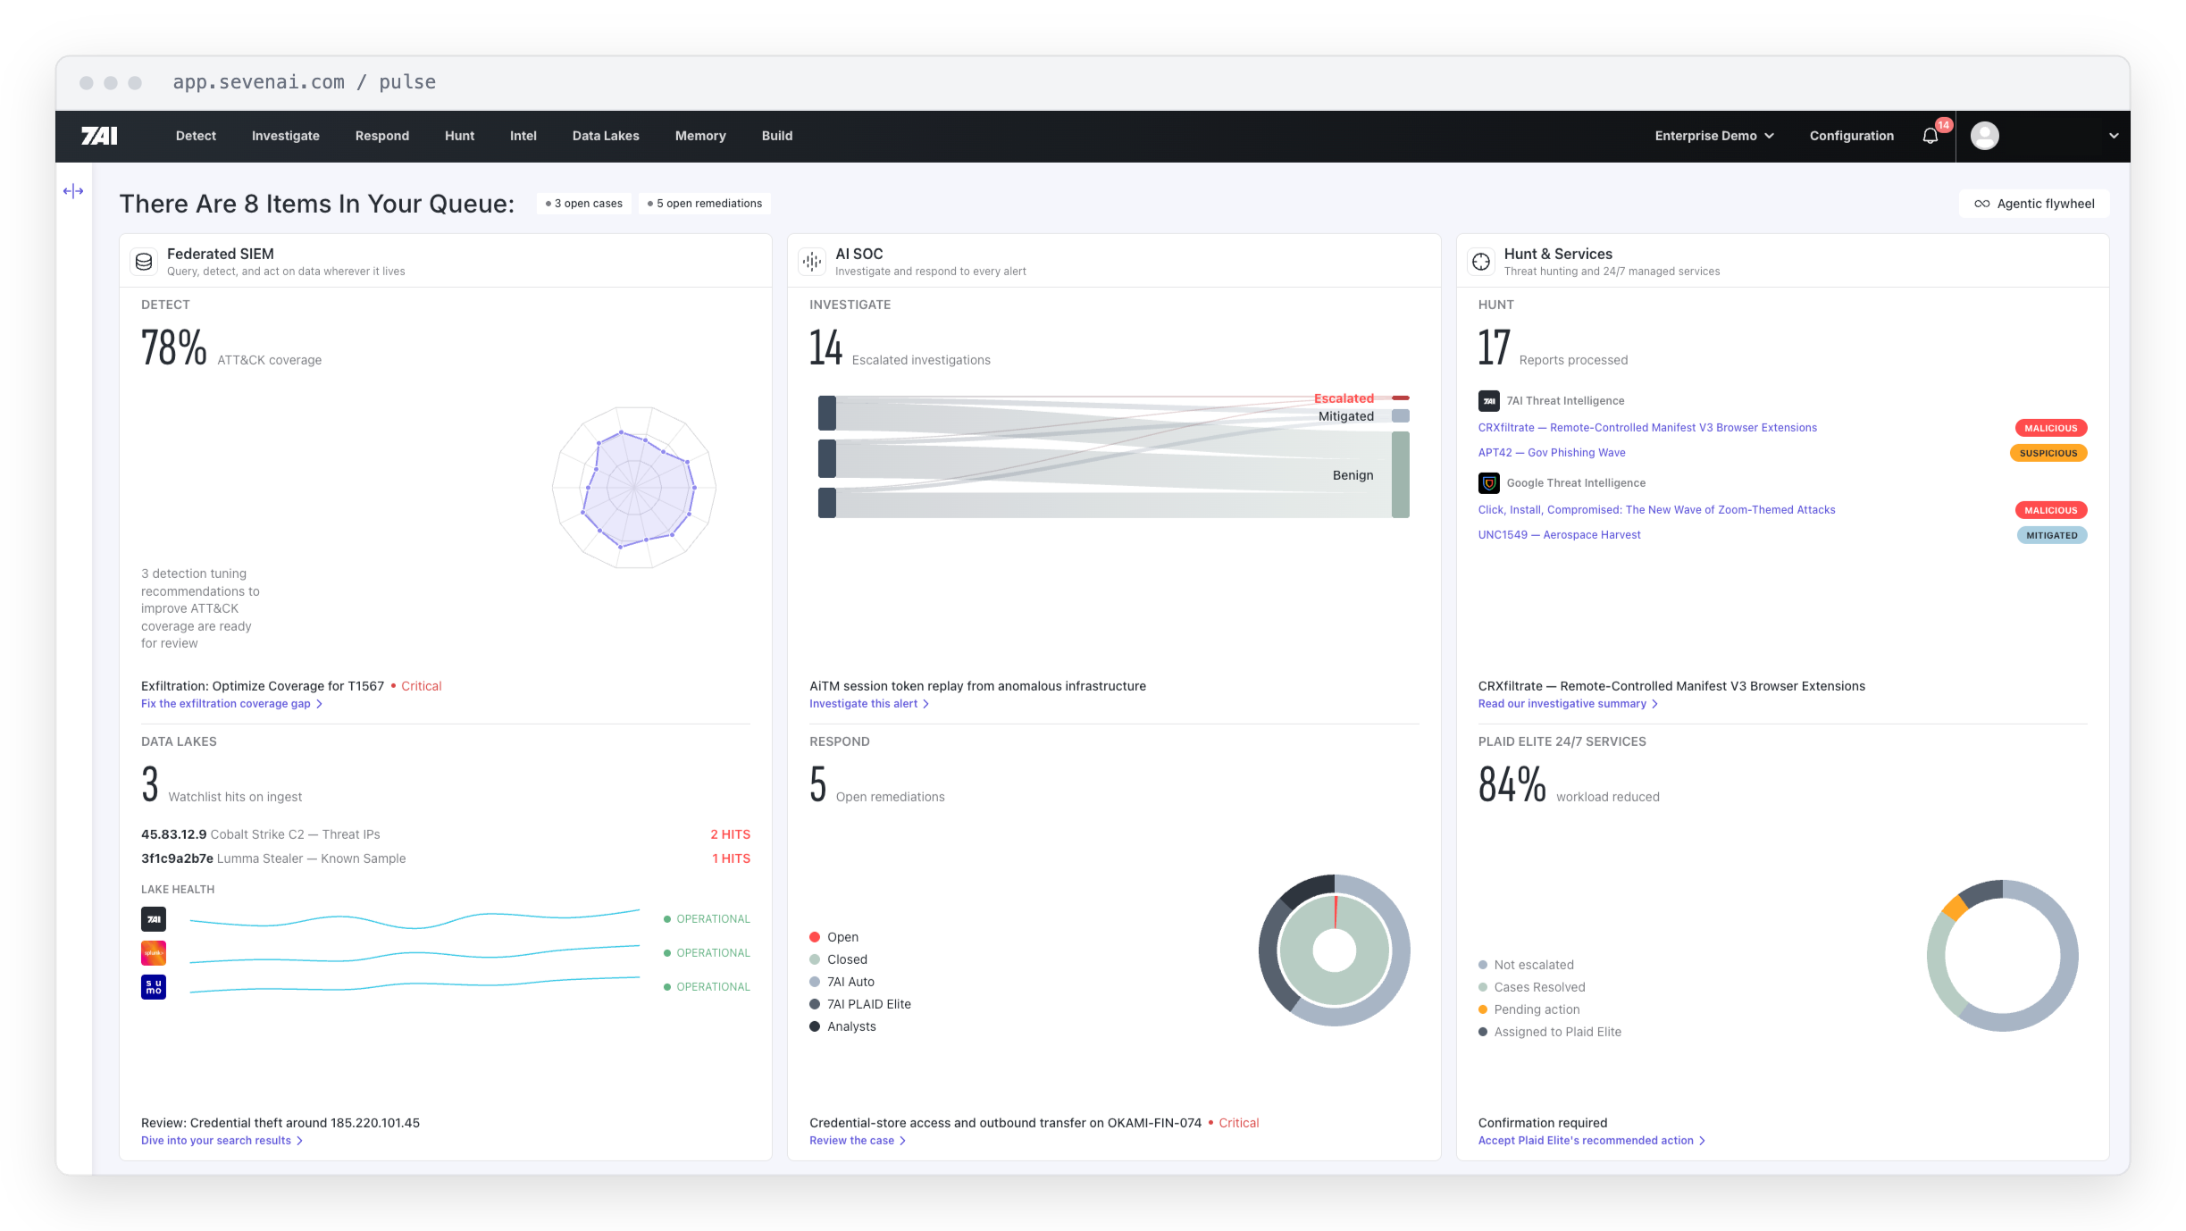Open the notifications bell
The height and width of the screenshot is (1231, 2186).
1931,136
